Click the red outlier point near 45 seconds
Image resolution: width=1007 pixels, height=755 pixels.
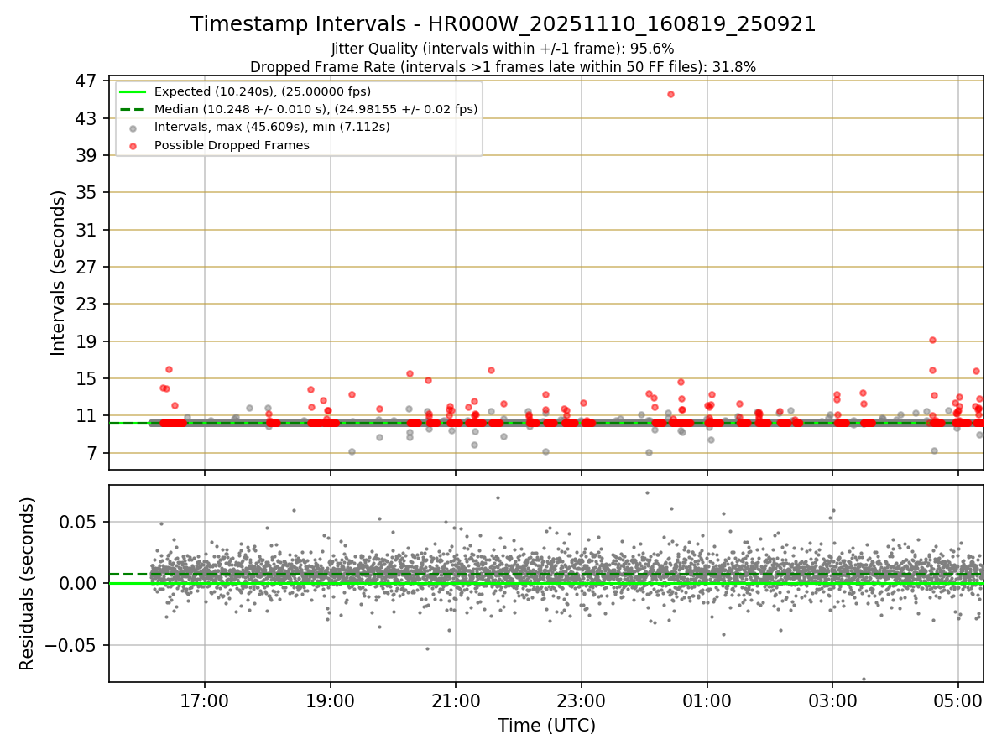pos(670,94)
